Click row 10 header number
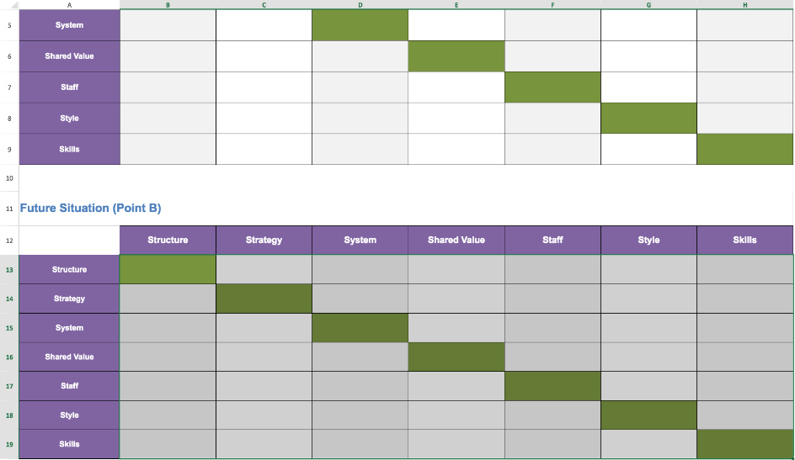 click(x=9, y=178)
